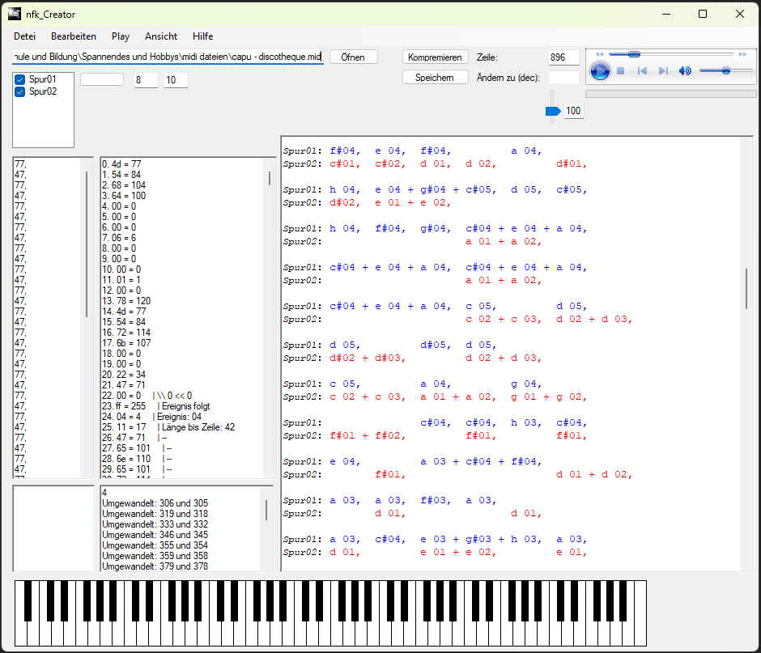Click the empty box left of log
The width and height of the screenshot is (761, 653).
[53, 529]
